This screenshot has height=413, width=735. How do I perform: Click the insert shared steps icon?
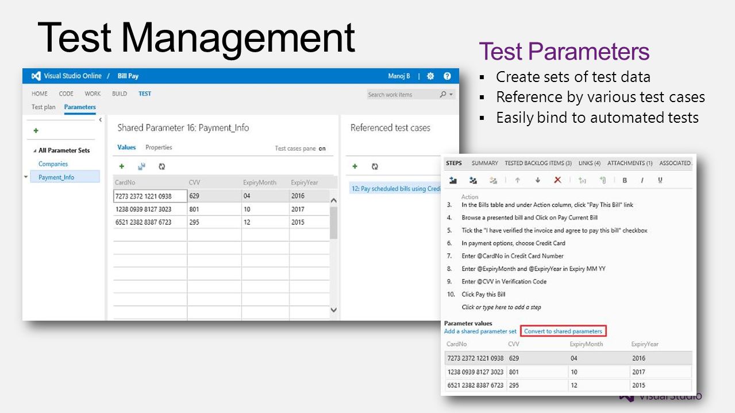[473, 180]
